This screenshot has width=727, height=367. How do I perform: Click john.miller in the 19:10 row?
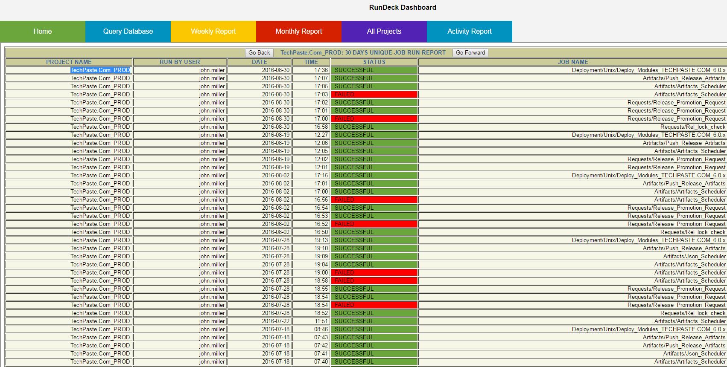click(212, 249)
